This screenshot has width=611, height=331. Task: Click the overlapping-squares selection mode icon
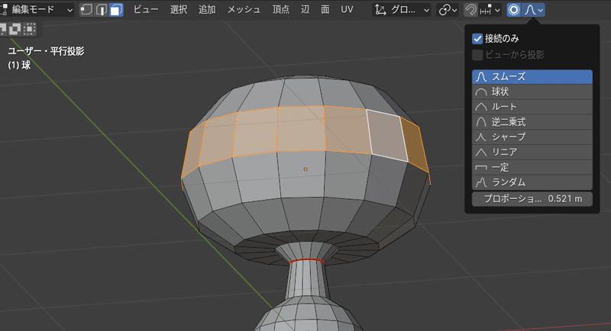pos(15,29)
